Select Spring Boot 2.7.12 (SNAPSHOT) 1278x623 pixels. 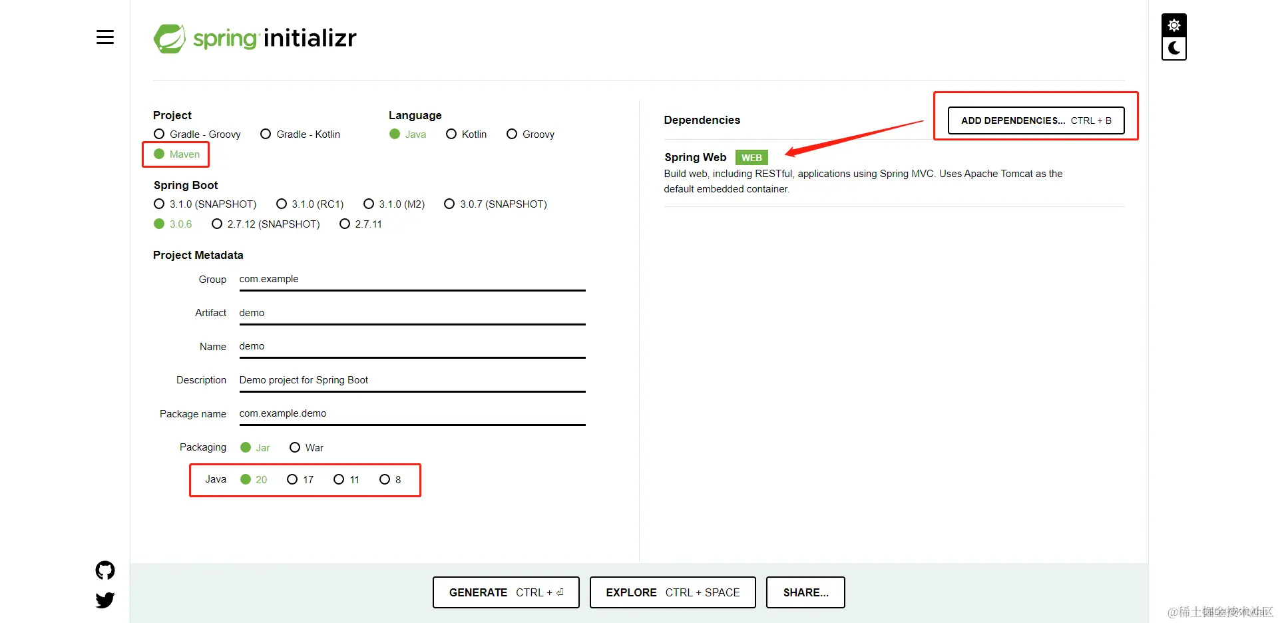pos(266,224)
